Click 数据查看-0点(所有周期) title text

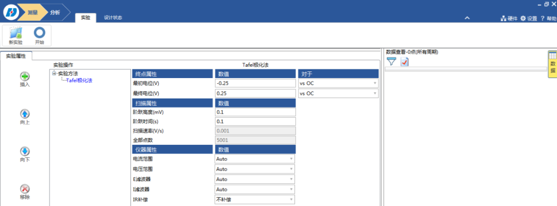pos(412,52)
